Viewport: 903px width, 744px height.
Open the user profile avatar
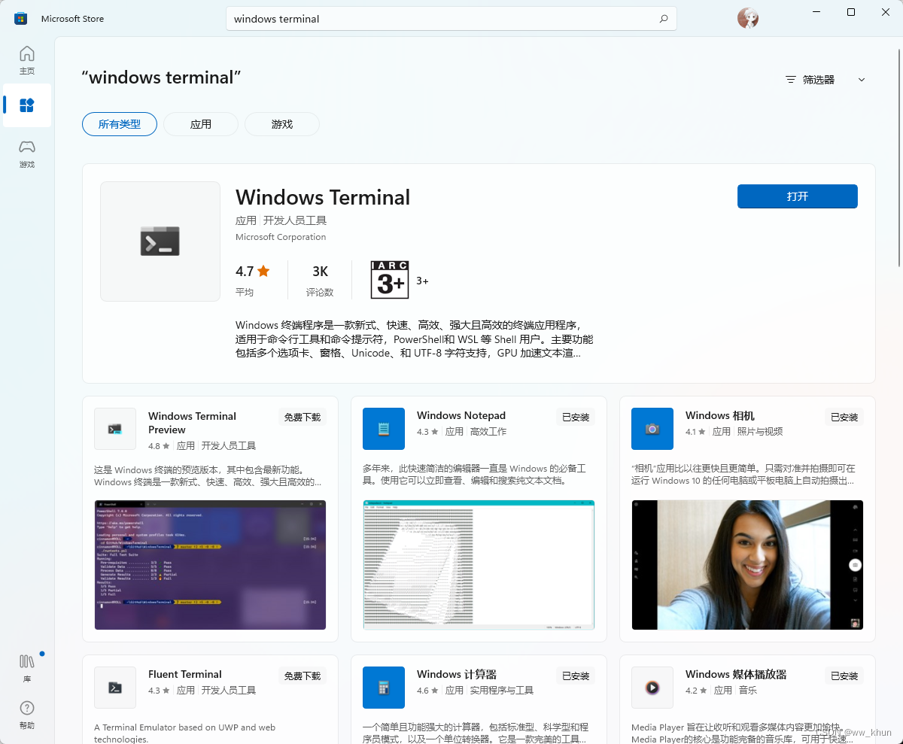748,19
